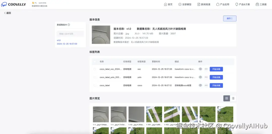Switch image preview to list view
Screen dimensions: 272x134
[233, 98]
